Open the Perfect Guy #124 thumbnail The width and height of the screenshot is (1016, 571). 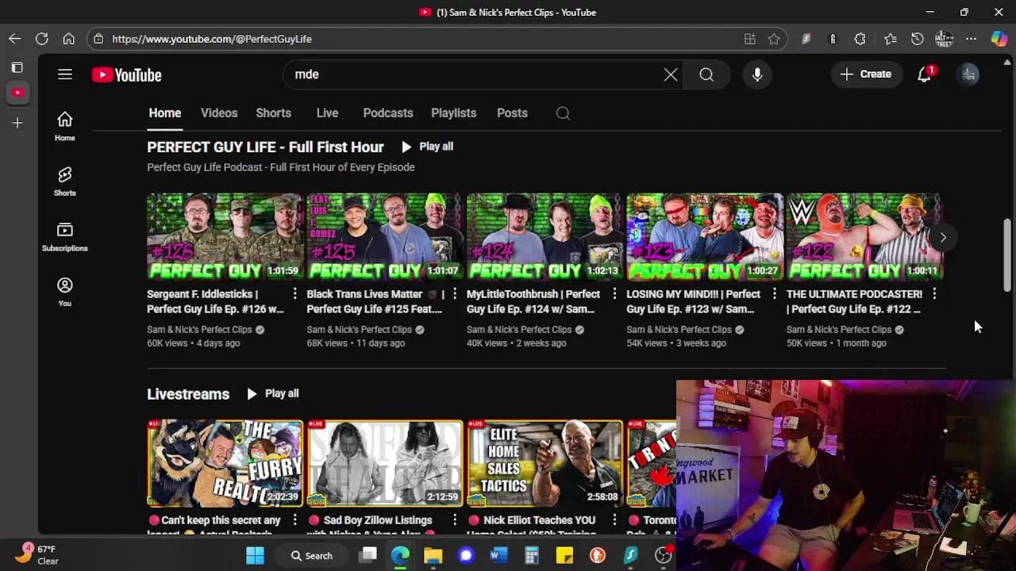click(x=545, y=236)
